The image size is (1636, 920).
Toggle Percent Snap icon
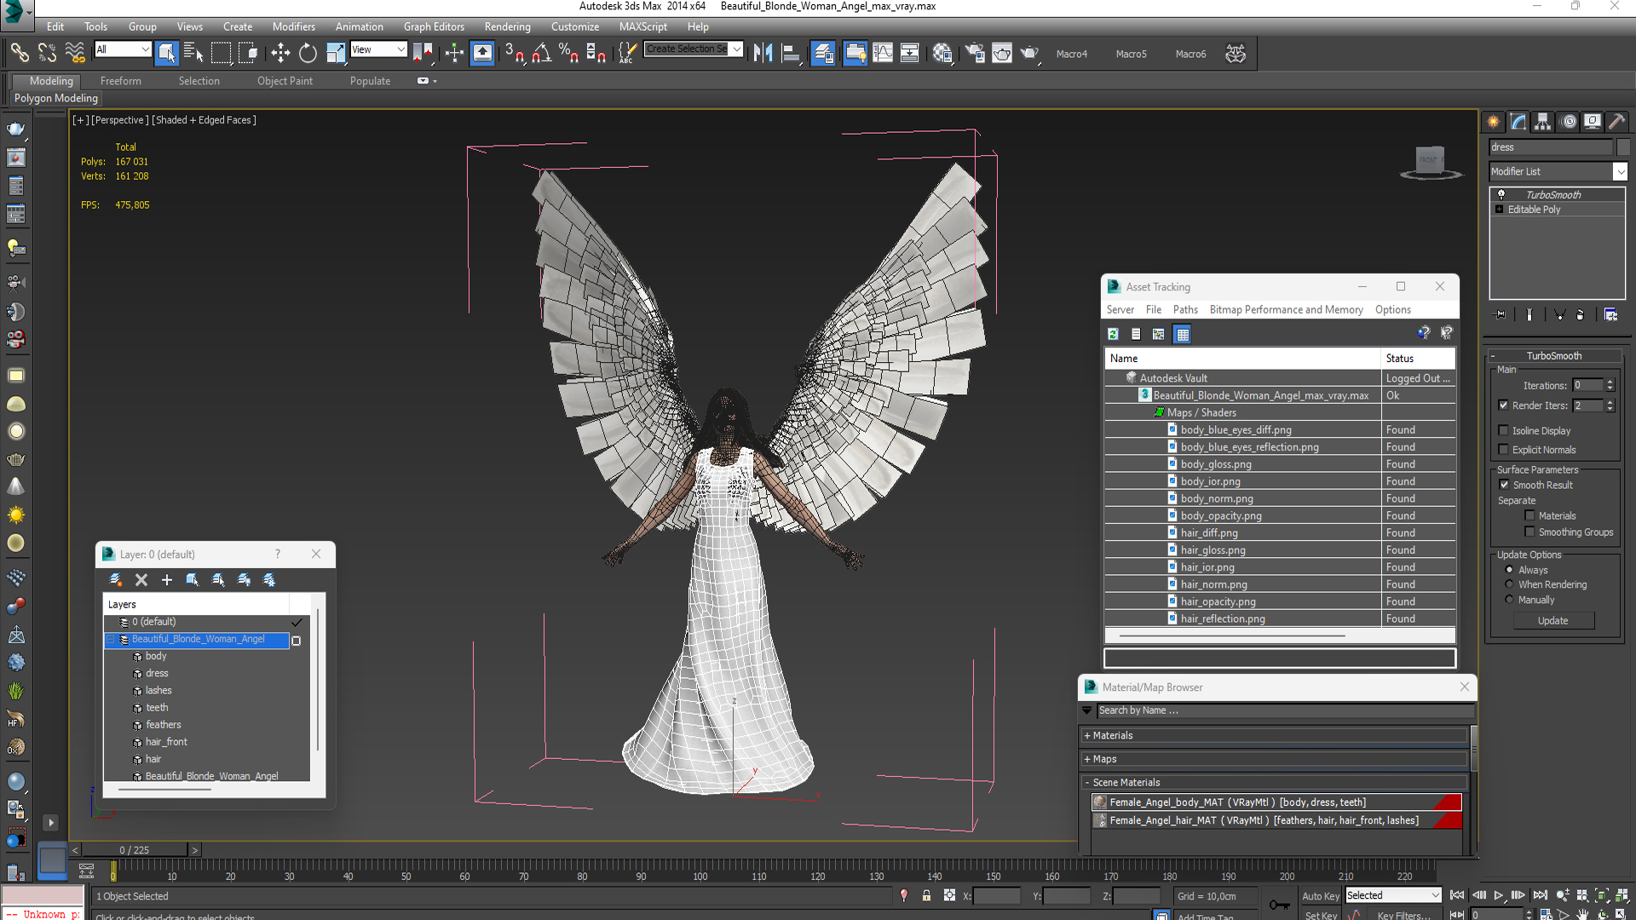(x=568, y=53)
